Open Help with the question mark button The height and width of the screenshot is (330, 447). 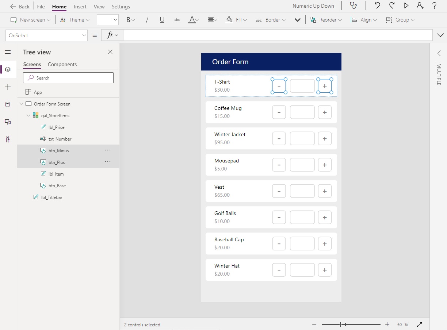tap(434, 6)
